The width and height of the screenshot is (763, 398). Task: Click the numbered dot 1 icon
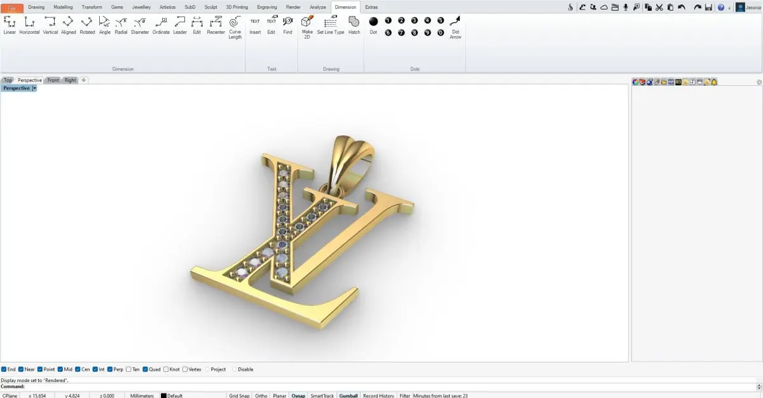point(388,20)
